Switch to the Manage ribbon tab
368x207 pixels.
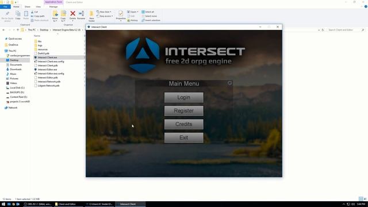pyautogui.click(x=53, y=6)
